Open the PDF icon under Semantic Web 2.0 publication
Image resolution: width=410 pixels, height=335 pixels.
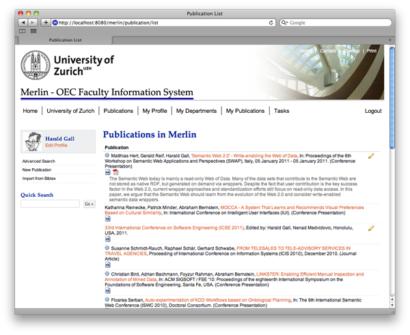pyautogui.click(x=115, y=172)
